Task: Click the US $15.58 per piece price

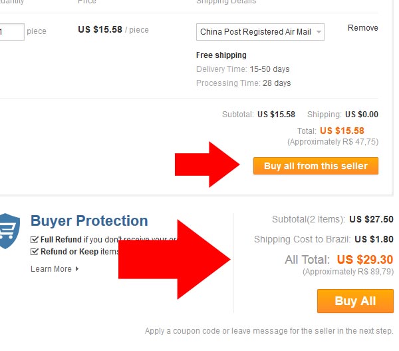Action: pos(100,29)
